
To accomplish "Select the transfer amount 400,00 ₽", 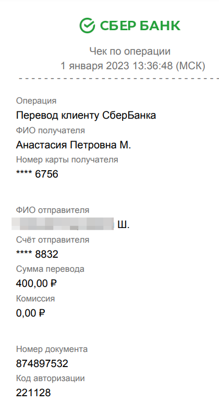I will tap(36, 284).
